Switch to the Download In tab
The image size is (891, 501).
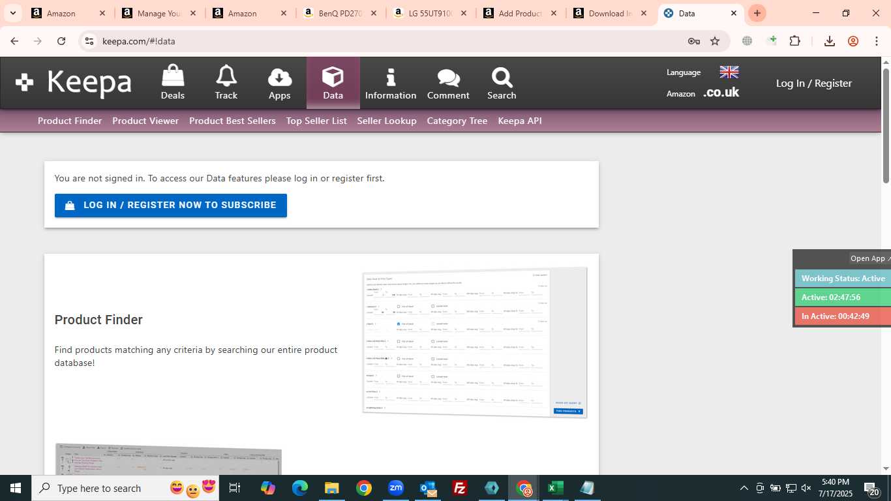[611, 13]
